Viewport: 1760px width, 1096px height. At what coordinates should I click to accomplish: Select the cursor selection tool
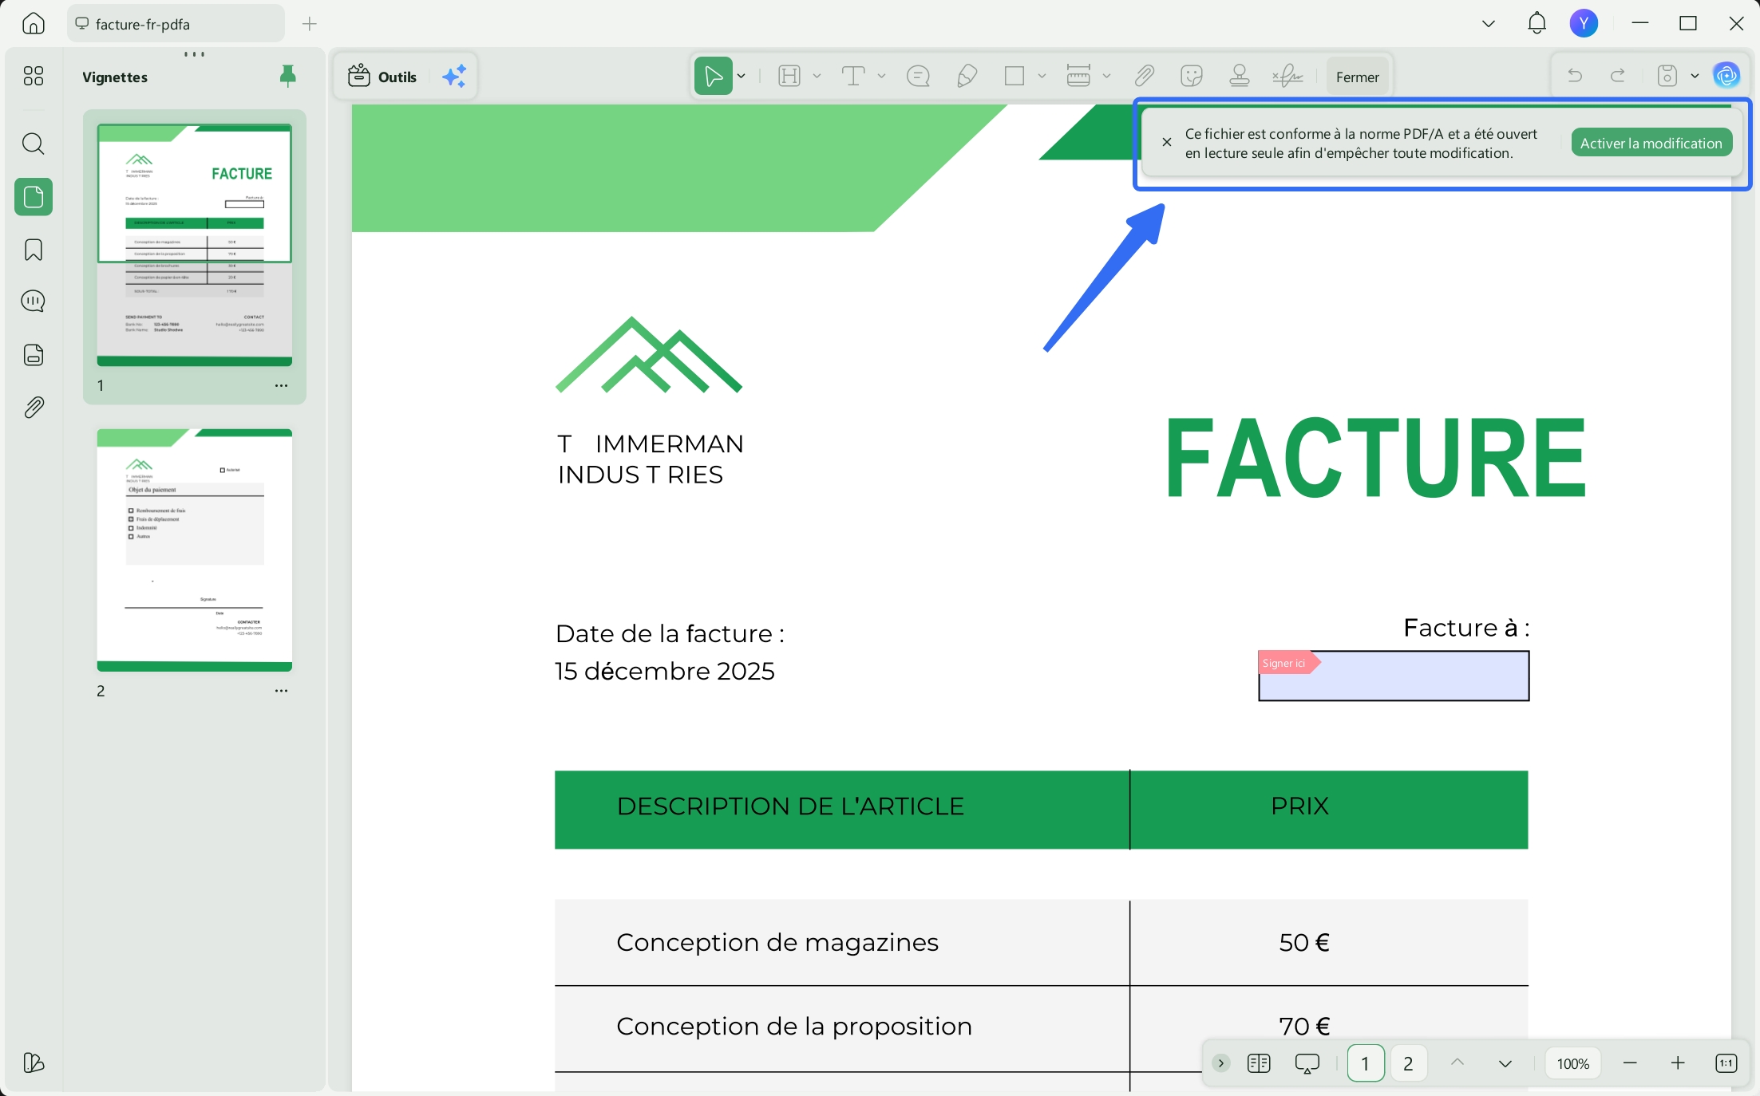[713, 77]
